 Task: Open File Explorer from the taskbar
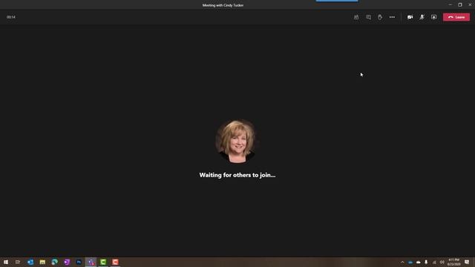42,262
